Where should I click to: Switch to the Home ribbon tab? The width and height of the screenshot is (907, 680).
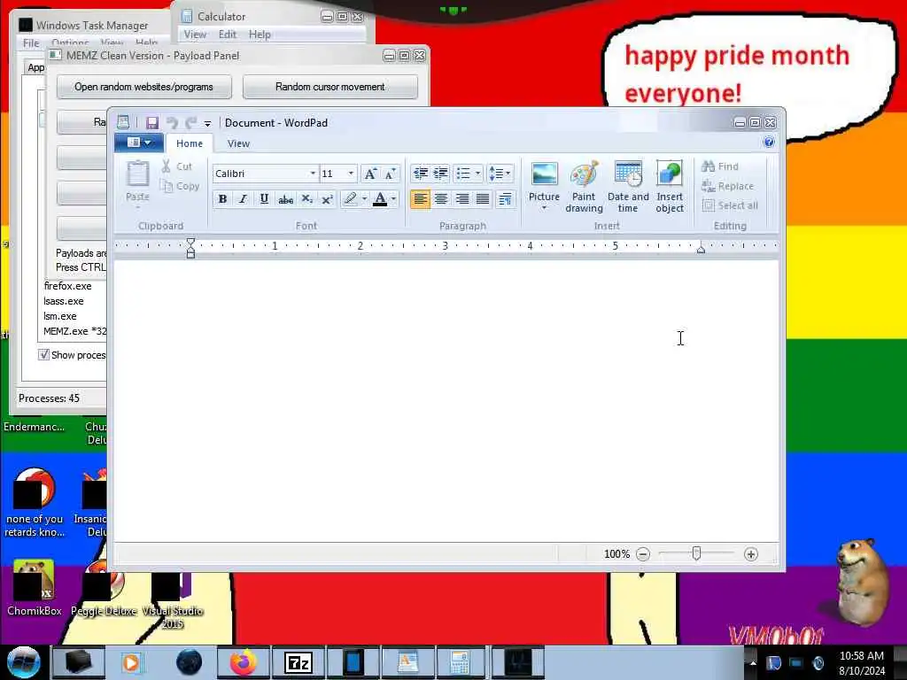[x=190, y=143]
